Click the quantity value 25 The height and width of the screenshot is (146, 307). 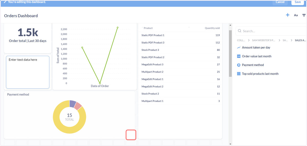[x=218, y=72]
